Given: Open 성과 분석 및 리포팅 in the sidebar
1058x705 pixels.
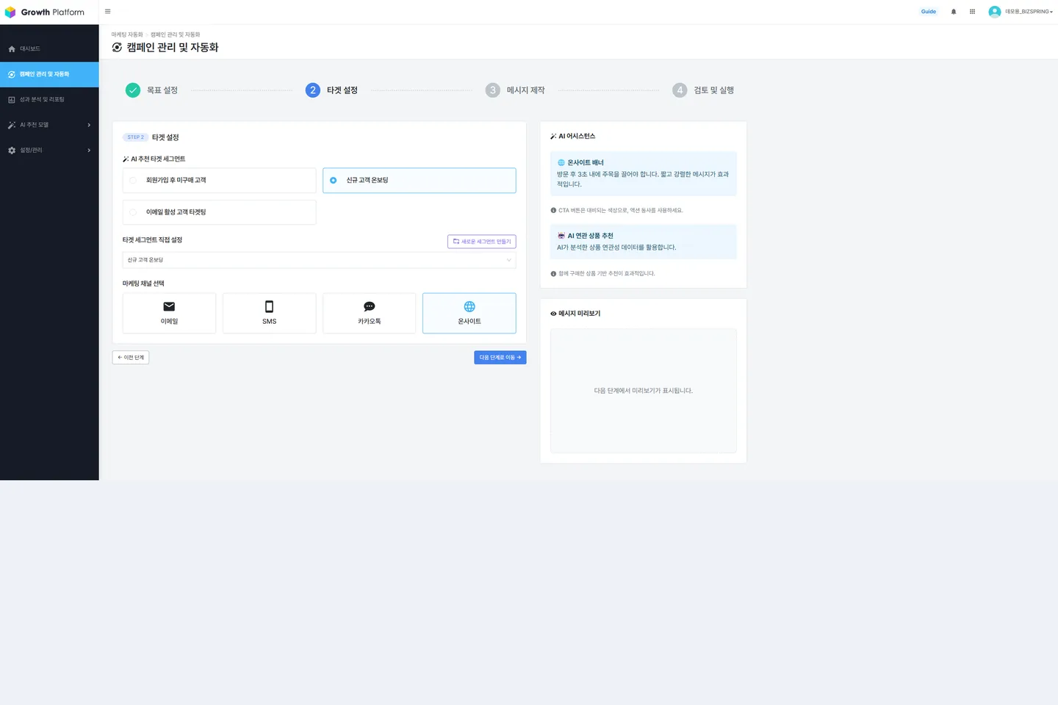Looking at the screenshot, I should tap(49, 100).
